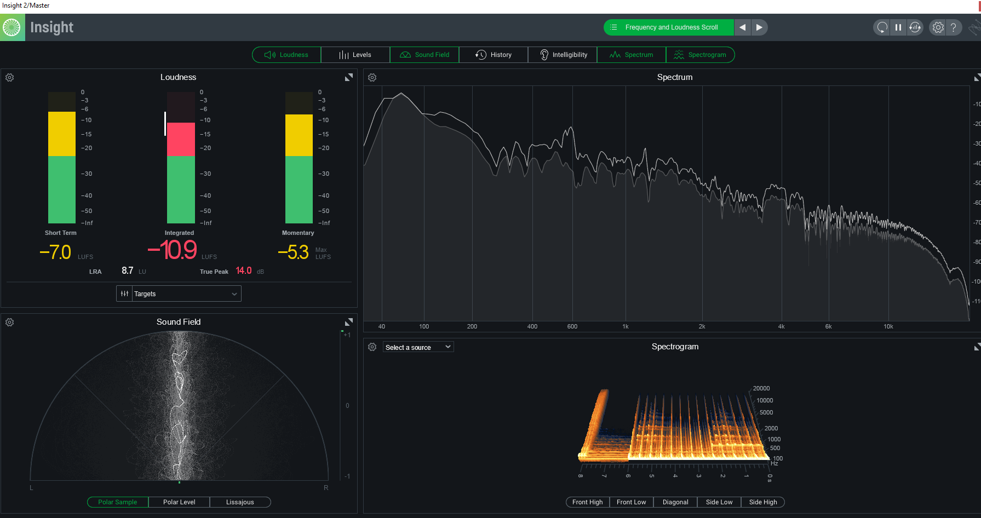Toggle the Loudness module tab
The width and height of the screenshot is (981, 518).
286,55
